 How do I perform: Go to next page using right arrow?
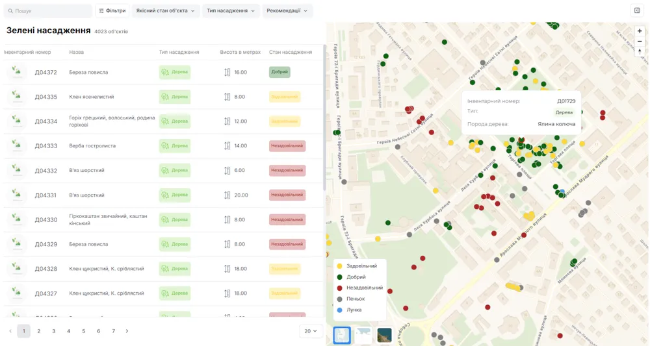coord(127,331)
